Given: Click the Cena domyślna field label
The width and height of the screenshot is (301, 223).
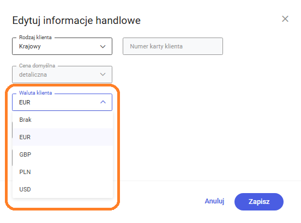Looking at the screenshot, I should [37, 66].
